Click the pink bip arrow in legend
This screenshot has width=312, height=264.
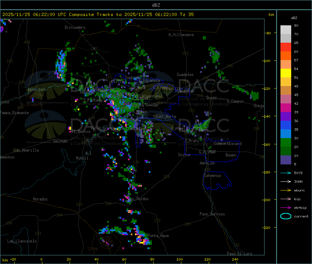click(286, 199)
